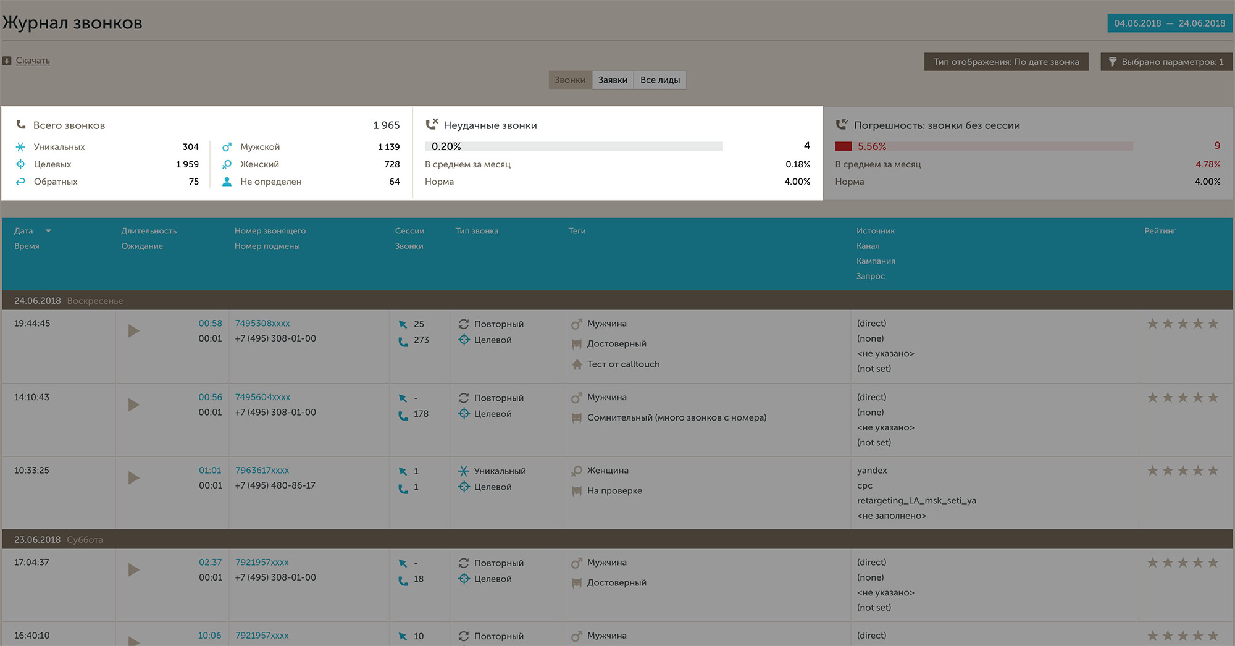Click the retargeting_LA_msk_seti_ya campaign text

point(916,500)
